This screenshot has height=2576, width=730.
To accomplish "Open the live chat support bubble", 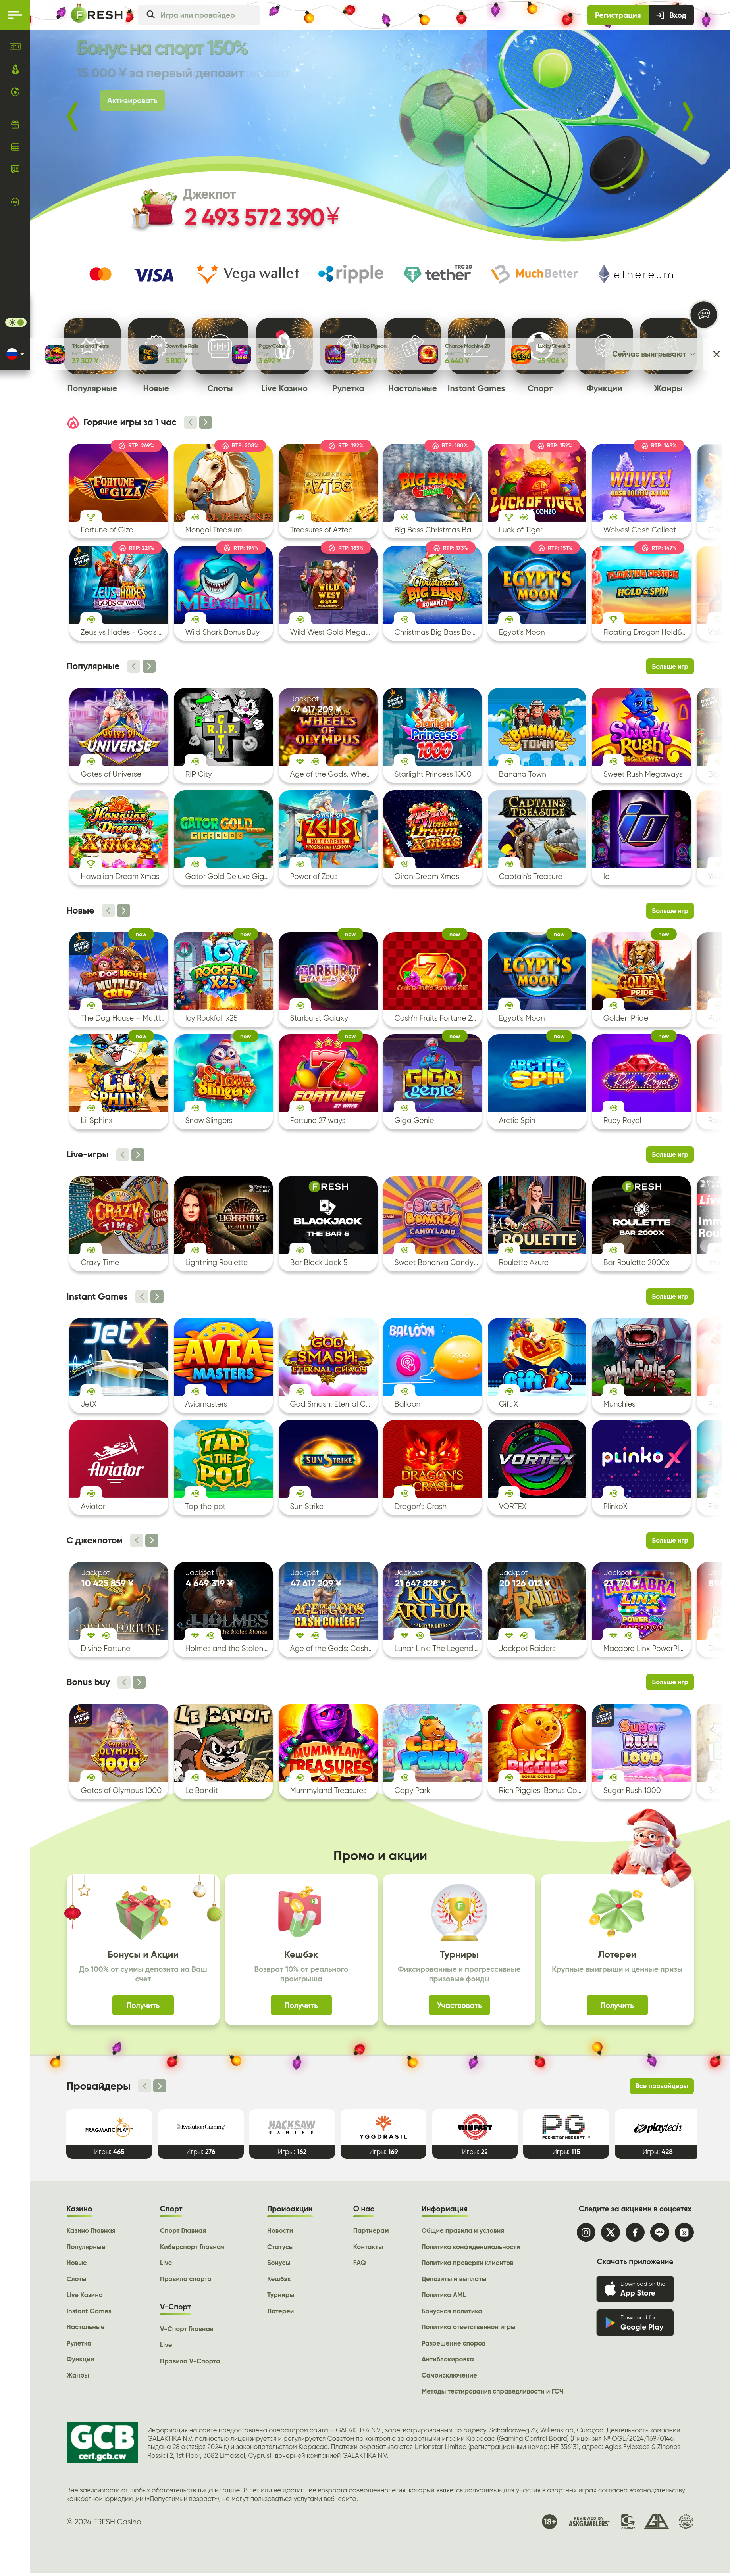I will [x=704, y=314].
